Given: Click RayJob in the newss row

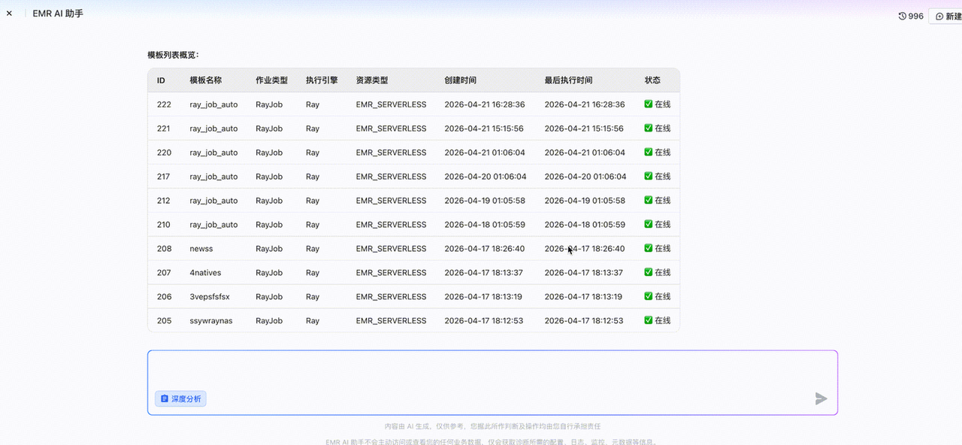Looking at the screenshot, I should click(269, 249).
